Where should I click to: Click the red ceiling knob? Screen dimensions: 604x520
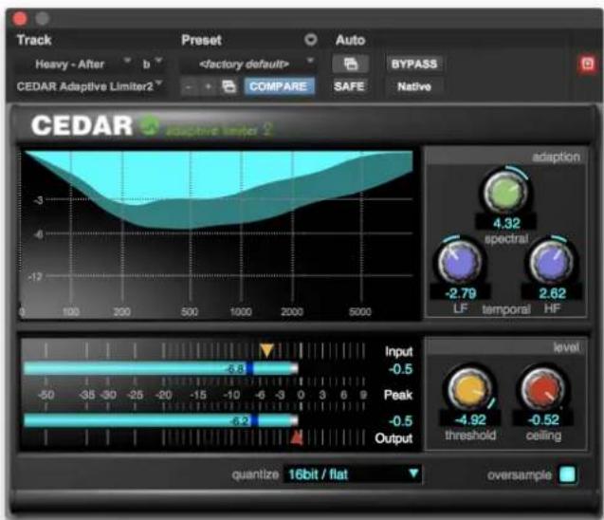[542, 388]
